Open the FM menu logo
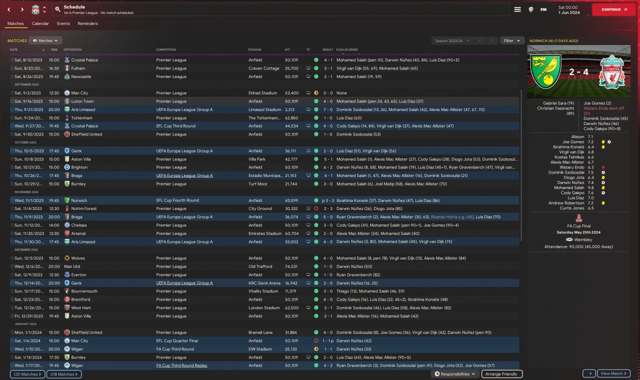The image size is (640, 380). (x=543, y=9)
